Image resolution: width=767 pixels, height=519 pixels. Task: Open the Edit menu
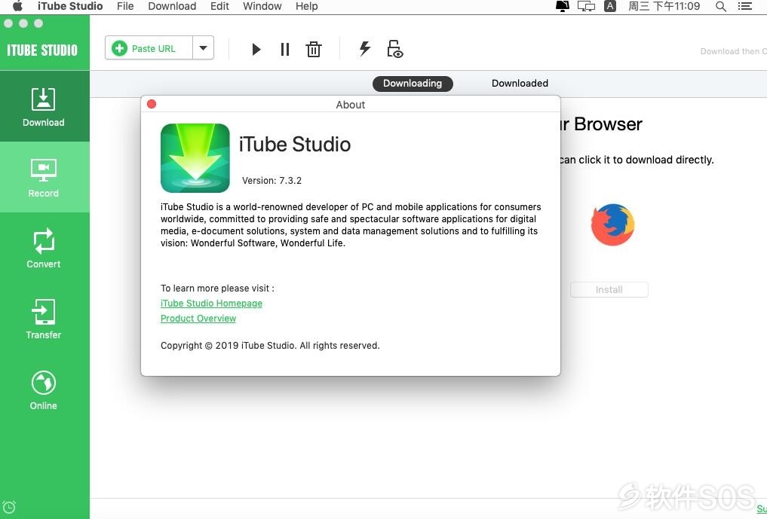[x=219, y=6]
